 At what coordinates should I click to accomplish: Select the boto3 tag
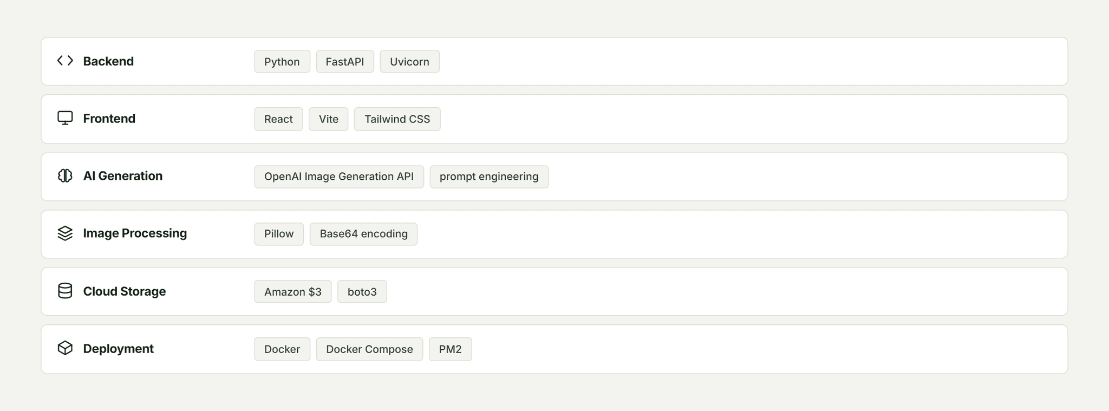coord(362,292)
